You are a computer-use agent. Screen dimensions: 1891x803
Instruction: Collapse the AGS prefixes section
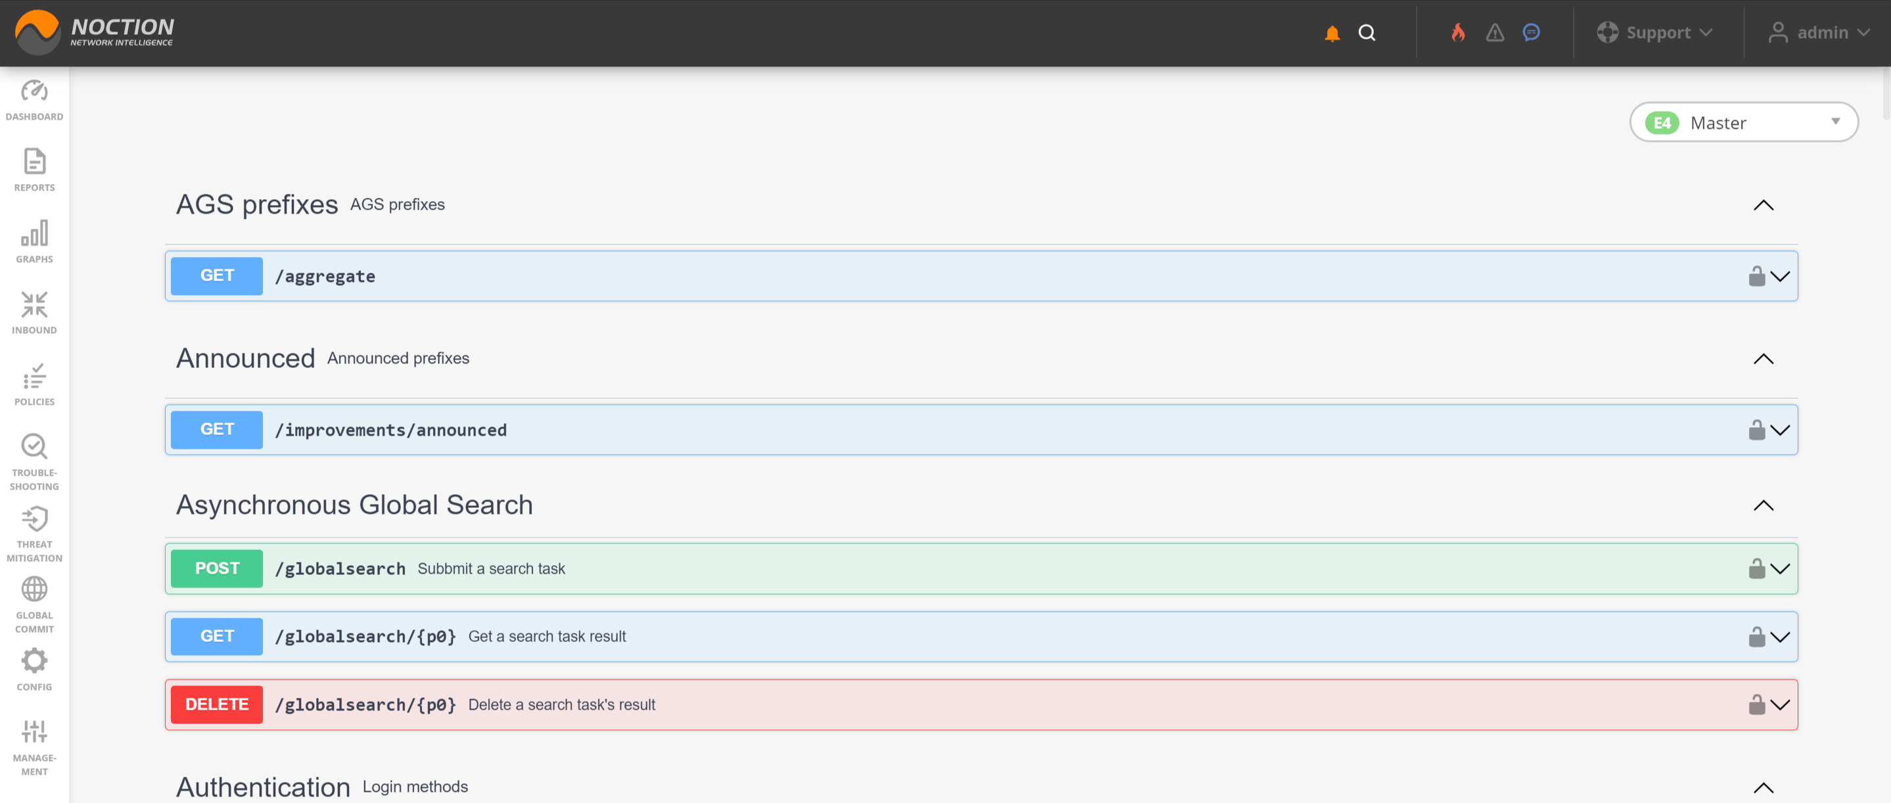(x=1763, y=205)
